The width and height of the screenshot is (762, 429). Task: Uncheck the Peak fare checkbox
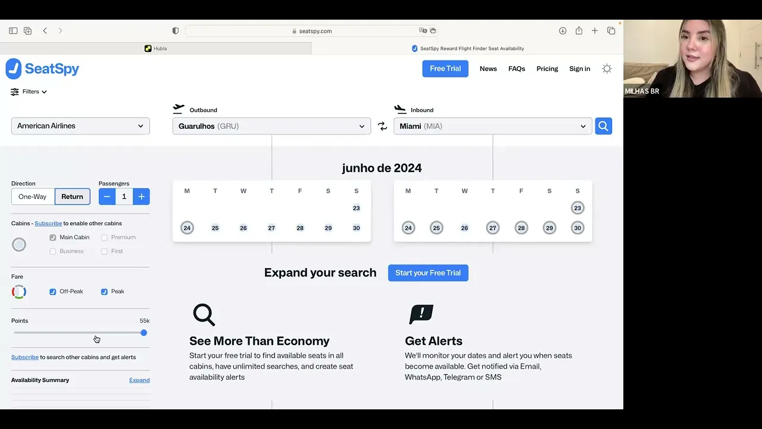(104, 292)
